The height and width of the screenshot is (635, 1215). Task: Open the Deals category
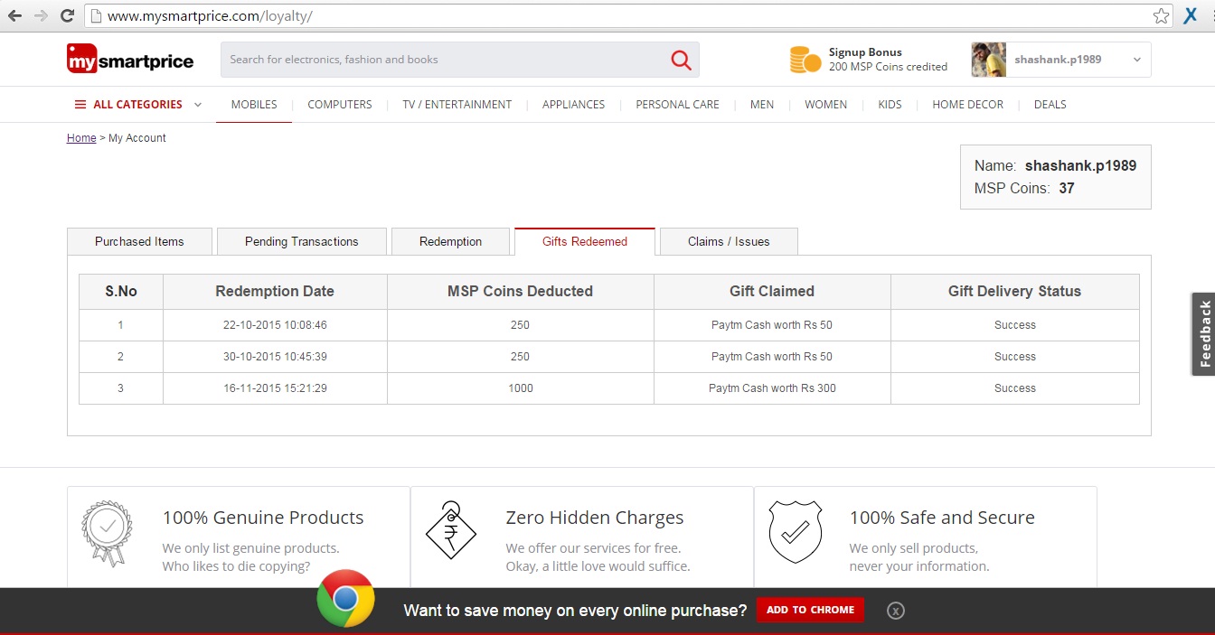(1050, 105)
